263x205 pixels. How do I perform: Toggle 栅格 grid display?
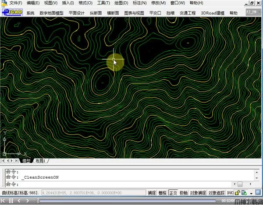click(162, 193)
